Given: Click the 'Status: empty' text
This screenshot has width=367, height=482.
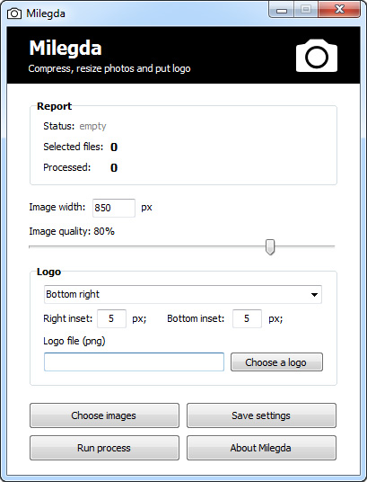Looking at the screenshot, I should point(74,126).
